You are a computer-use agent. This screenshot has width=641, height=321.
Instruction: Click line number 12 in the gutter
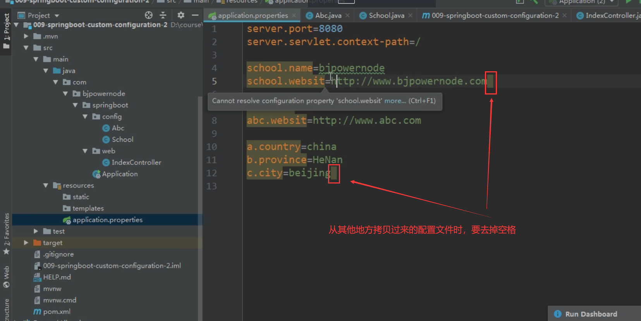pos(211,173)
